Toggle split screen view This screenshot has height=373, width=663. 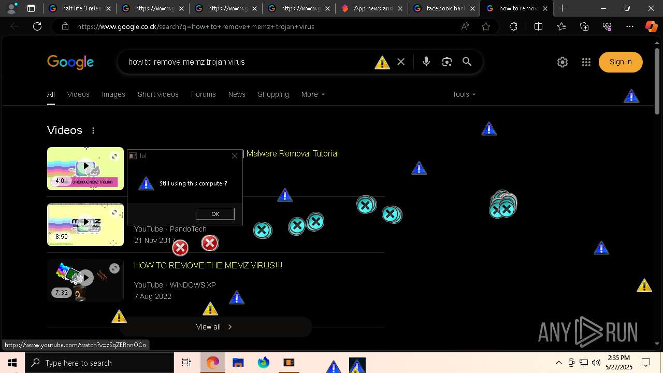click(x=538, y=26)
